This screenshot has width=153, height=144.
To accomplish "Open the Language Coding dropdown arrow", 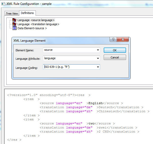I will click(x=98, y=67).
